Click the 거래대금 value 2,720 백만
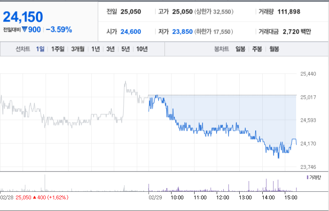Viewport: 329px width, 211px height. tap(297, 31)
